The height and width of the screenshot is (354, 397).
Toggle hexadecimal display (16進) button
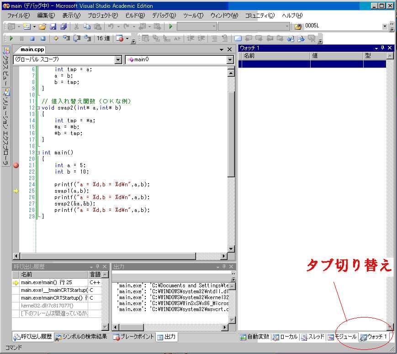pyautogui.click(x=103, y=38)
